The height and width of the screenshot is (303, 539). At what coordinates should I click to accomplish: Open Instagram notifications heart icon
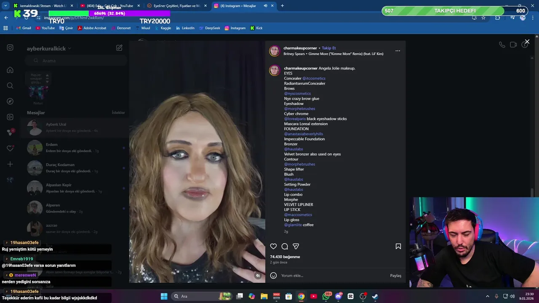point(10,148)
